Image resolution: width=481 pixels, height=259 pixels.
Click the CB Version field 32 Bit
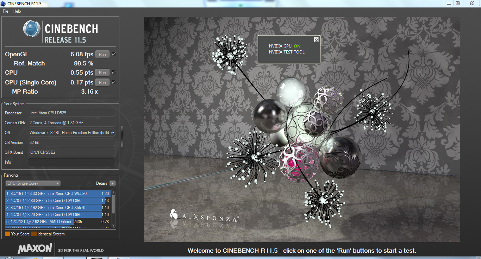click(71, 143)
